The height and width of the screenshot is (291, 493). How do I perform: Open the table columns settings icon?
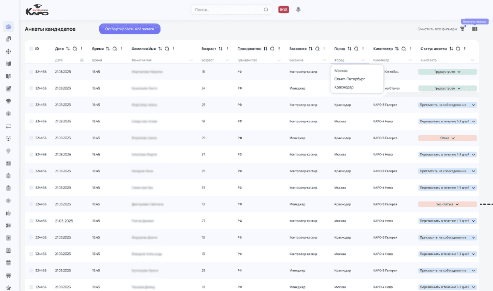click(475, 29)
